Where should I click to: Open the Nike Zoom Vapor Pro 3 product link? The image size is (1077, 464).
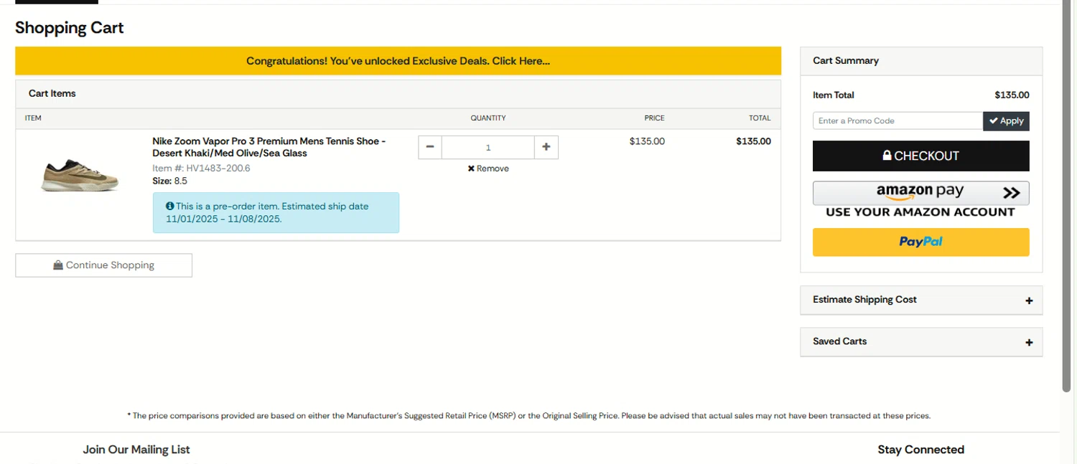(x=269, y=147)
